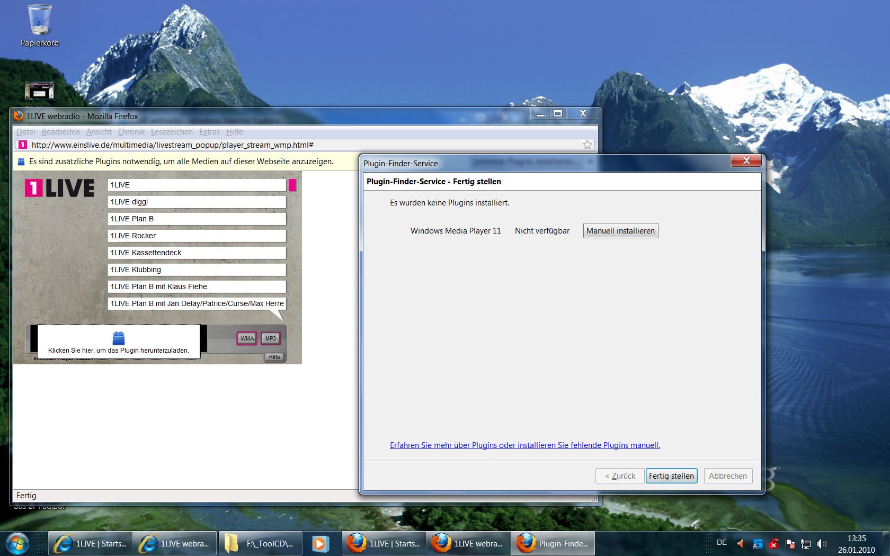Open the 'Erfahren Sie mehr über Plugins' link
This screenshot has width=890, height=556.
pos(525,445)
